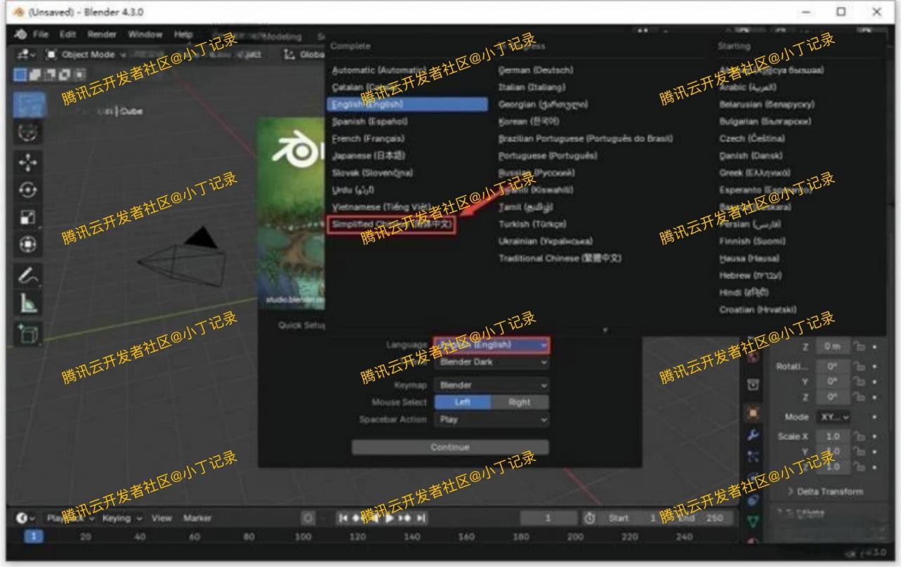Jump to the timeline start frame
901x567 pixels.
[x=343, y=519]
